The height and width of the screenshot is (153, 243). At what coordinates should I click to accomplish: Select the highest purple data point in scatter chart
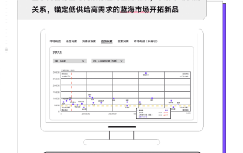pos(146,73)
